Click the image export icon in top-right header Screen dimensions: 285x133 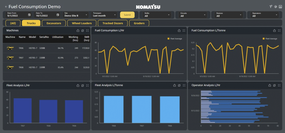280,6
